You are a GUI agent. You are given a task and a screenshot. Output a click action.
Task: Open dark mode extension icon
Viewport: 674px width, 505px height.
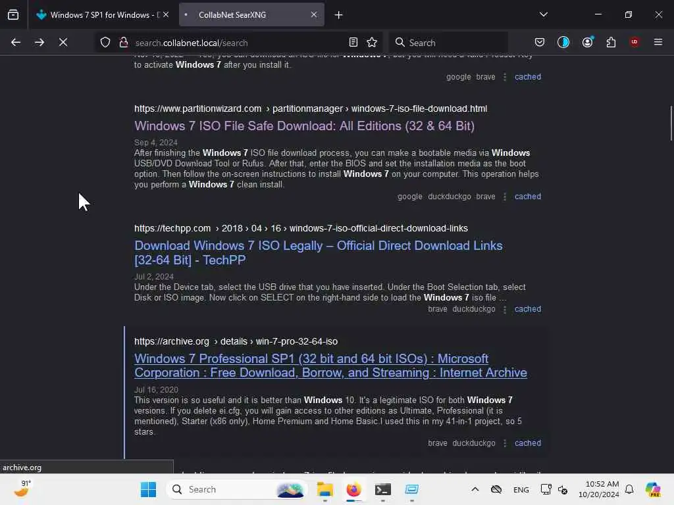pyautogui.click(x=563, y=42)
